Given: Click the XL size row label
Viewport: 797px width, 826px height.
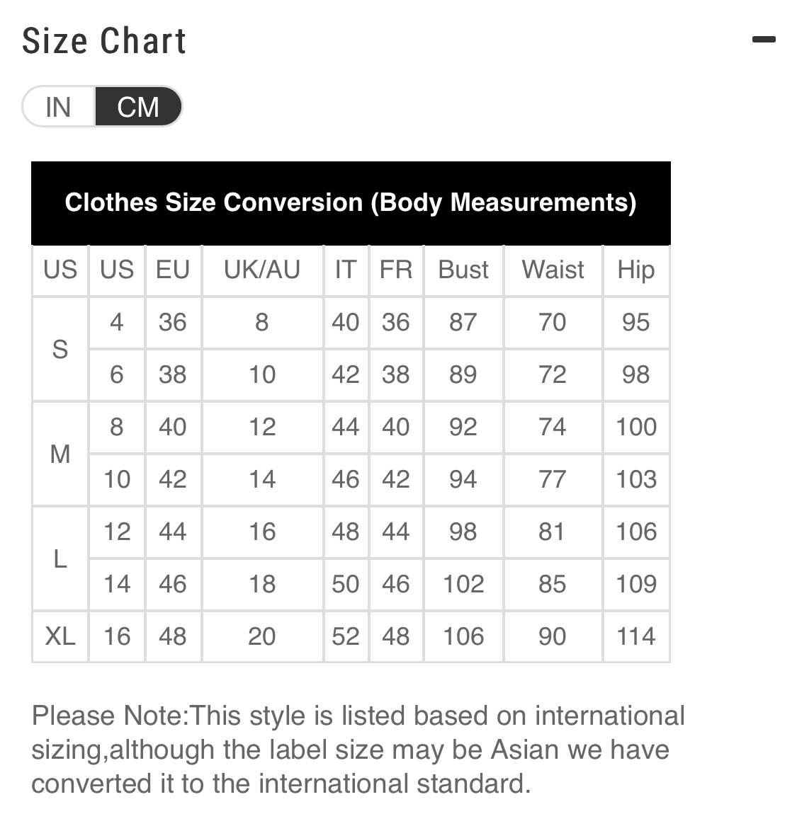Looking at the screenshot, I should [60, 636].
